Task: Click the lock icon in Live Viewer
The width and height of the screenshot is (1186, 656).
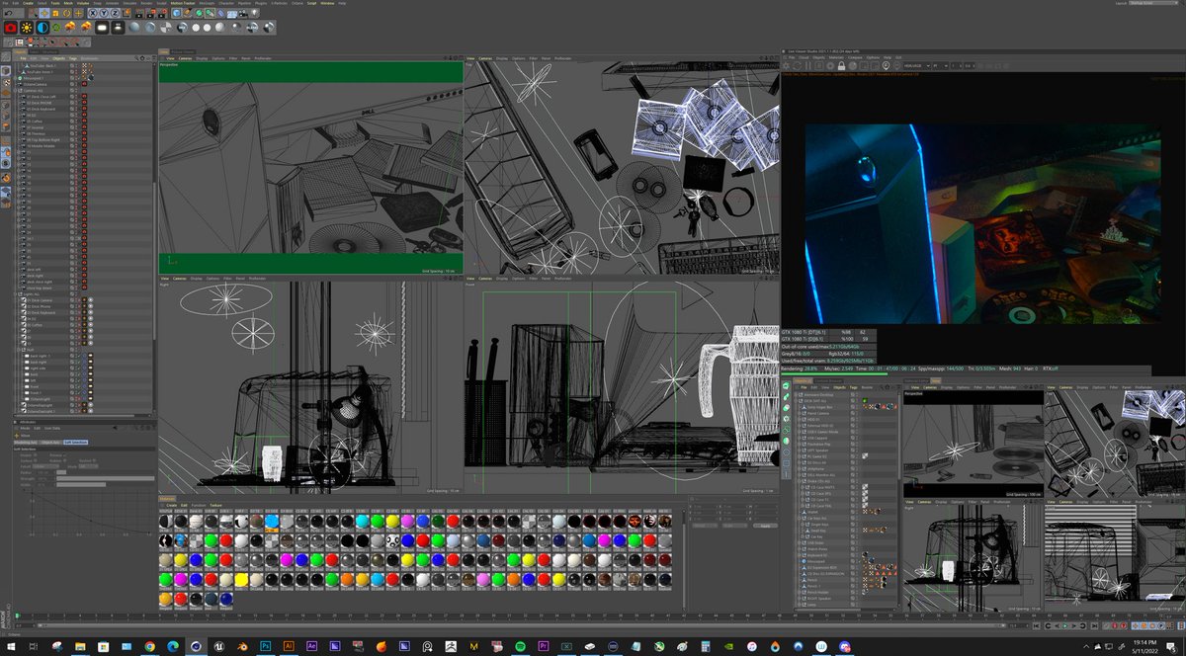Action: (x=841, y=65)
